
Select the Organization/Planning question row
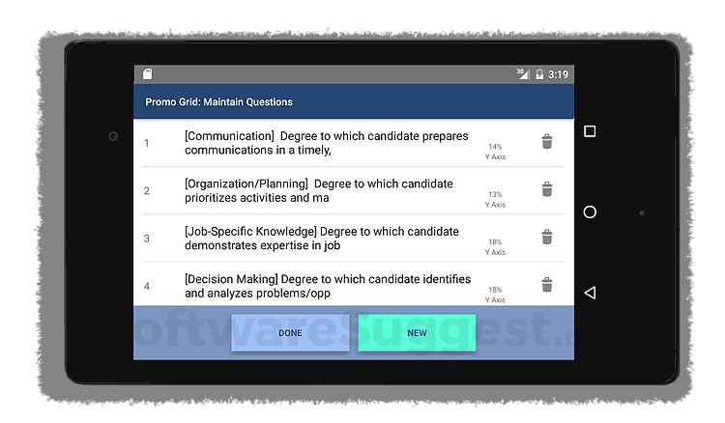pos(318,190)
